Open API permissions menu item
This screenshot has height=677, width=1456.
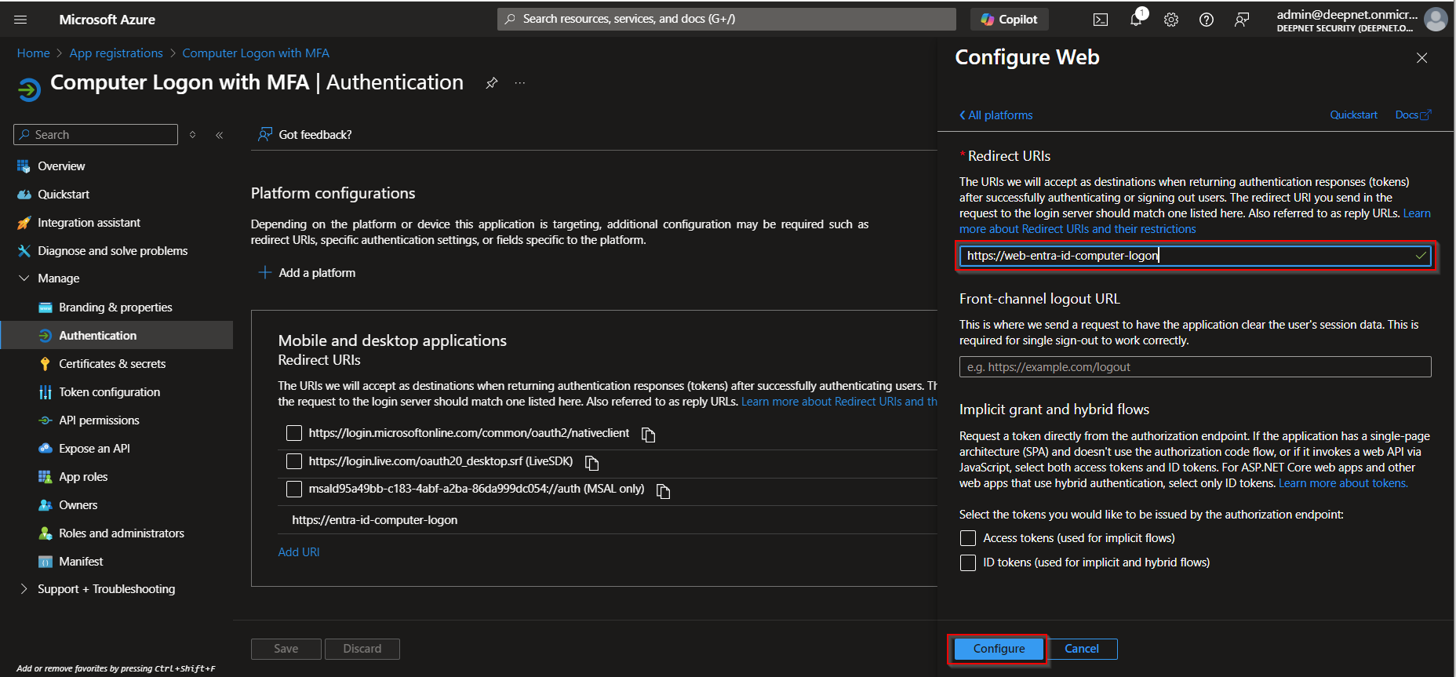99,420
